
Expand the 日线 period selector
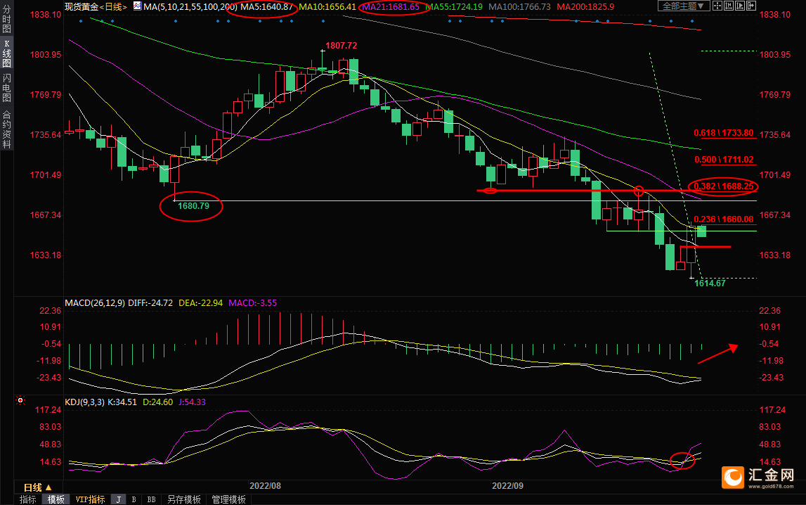(37, 487)
